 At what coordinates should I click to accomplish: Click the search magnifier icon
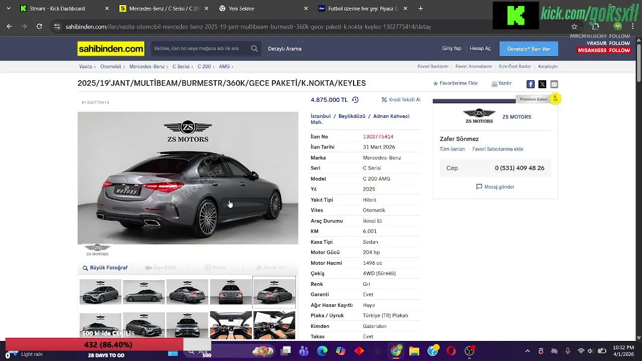pyautogui.click(x=254, y=49)
